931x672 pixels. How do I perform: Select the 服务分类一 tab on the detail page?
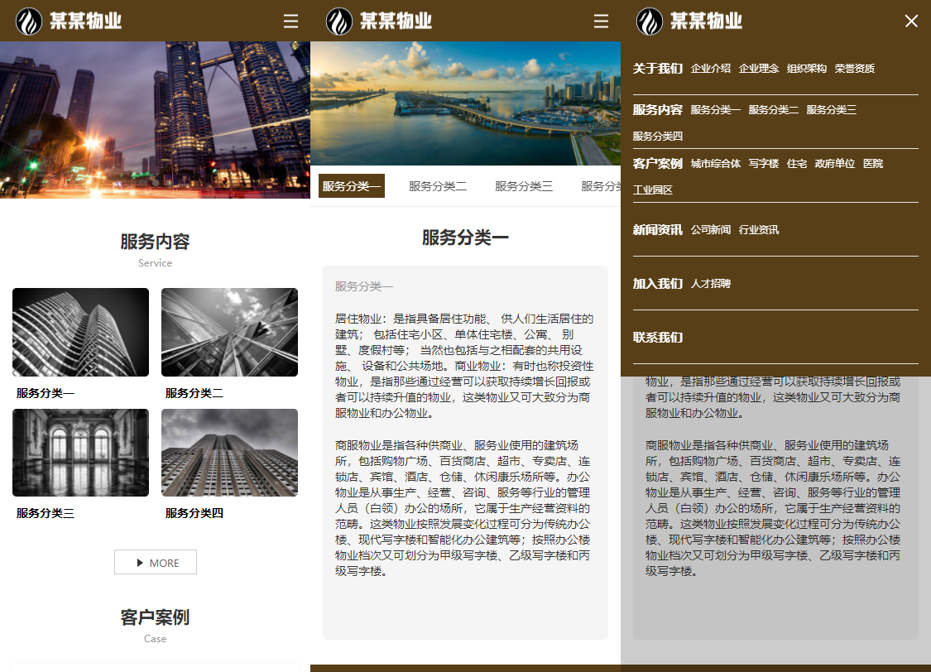[352, 186]
